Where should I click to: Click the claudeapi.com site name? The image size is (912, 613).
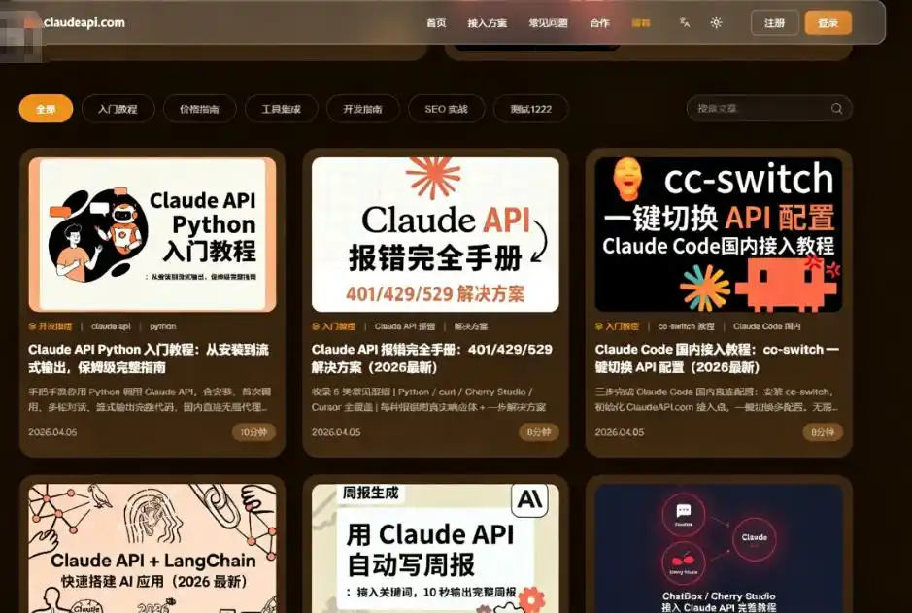(84, 22)
